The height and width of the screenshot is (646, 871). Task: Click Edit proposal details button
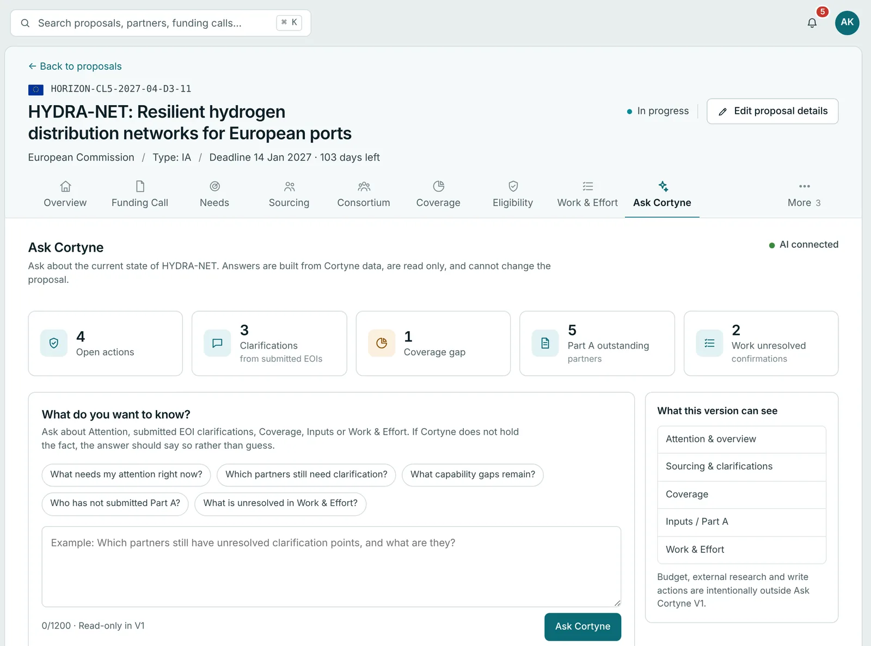(772, 111)
